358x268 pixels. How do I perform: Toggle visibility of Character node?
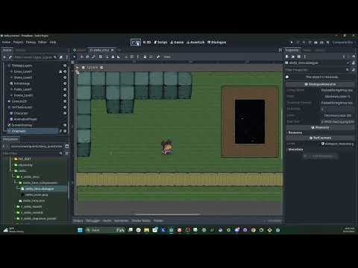65,113
